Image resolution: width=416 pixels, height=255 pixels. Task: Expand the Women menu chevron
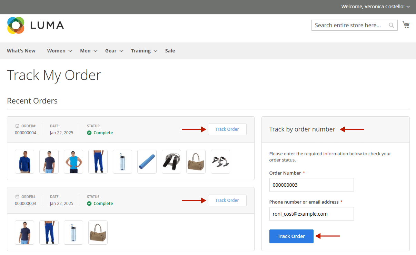coord(70,51)
